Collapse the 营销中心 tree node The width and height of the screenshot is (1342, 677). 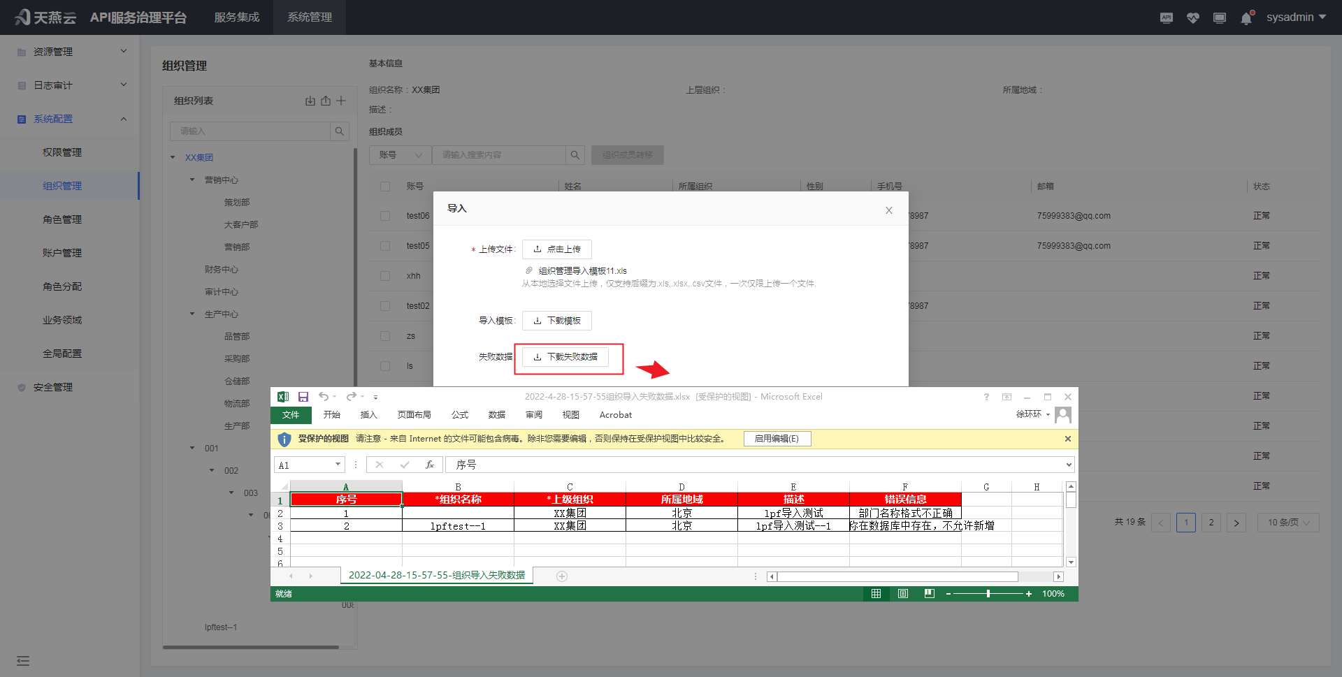point(193,180)
